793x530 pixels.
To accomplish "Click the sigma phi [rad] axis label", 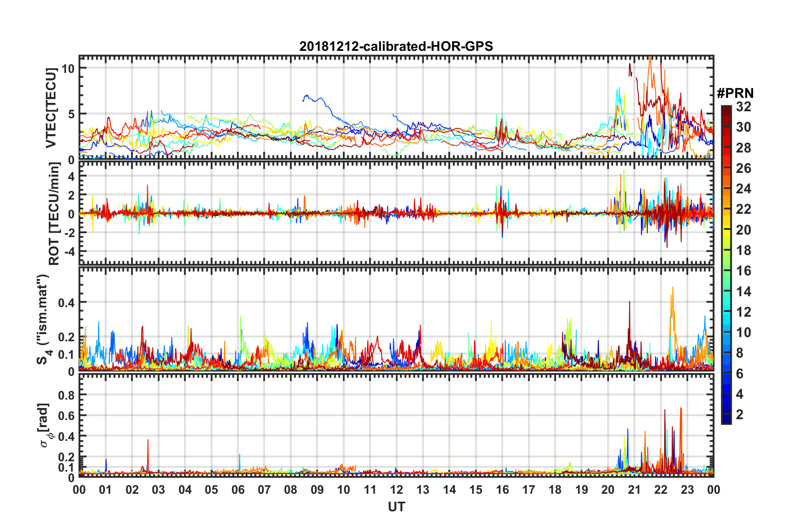I will (x=45, y=425).
